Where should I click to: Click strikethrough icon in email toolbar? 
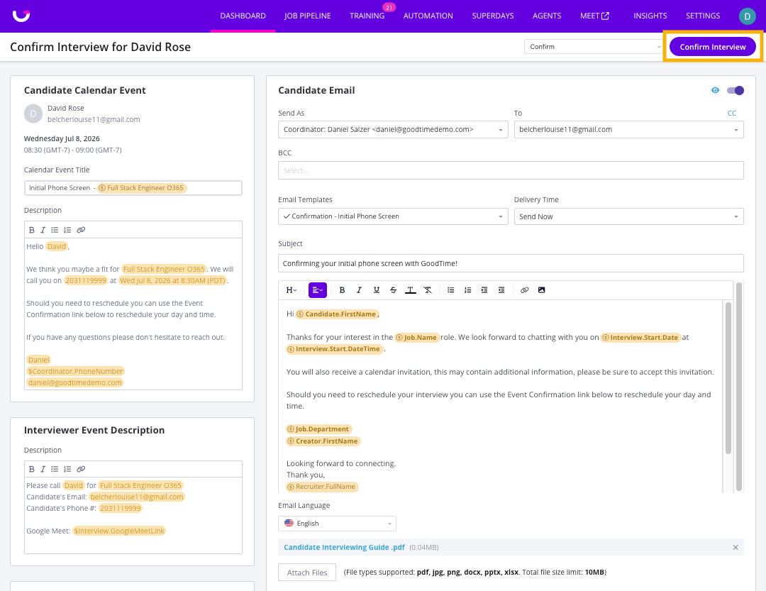[393, 290]
